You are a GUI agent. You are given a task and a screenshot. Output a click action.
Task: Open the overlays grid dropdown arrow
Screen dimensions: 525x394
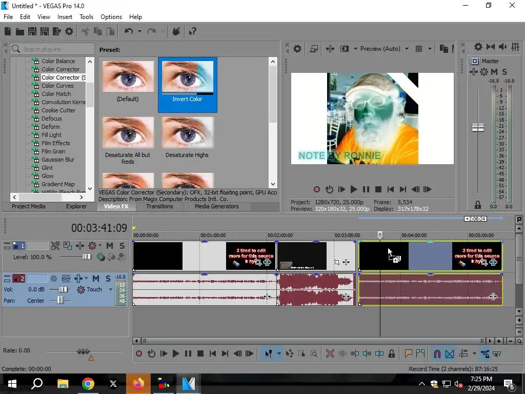point(430,49)
